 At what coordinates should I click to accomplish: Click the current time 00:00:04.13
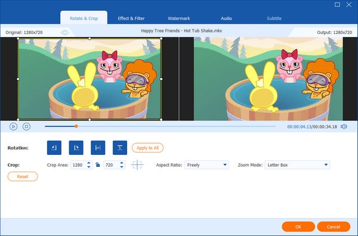(299, 127)
